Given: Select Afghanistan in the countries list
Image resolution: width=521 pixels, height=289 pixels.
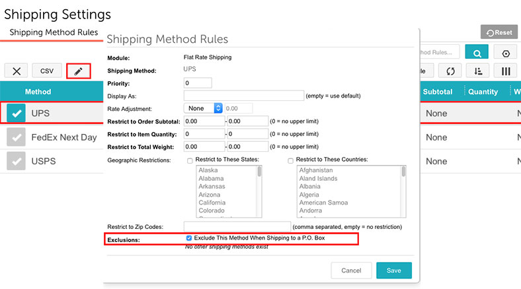Looking at the screenshot, I should 315,170.
